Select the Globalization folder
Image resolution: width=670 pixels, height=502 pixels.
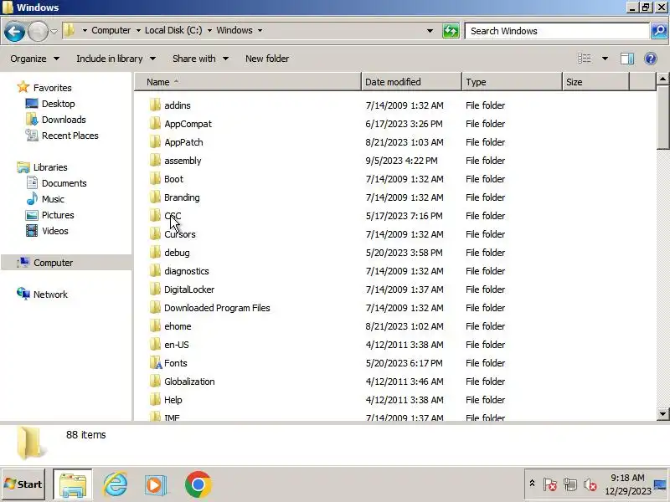[x=189, y=382]
